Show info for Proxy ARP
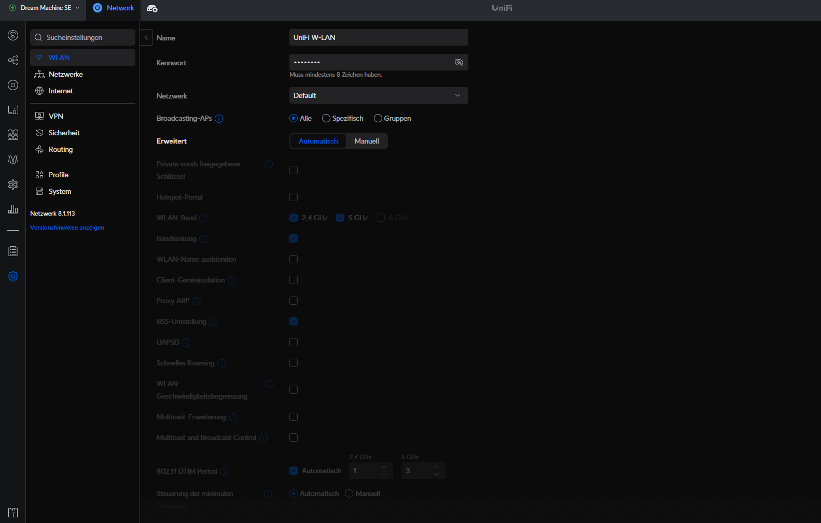821x523 pixels. click(x=197, y=301)
